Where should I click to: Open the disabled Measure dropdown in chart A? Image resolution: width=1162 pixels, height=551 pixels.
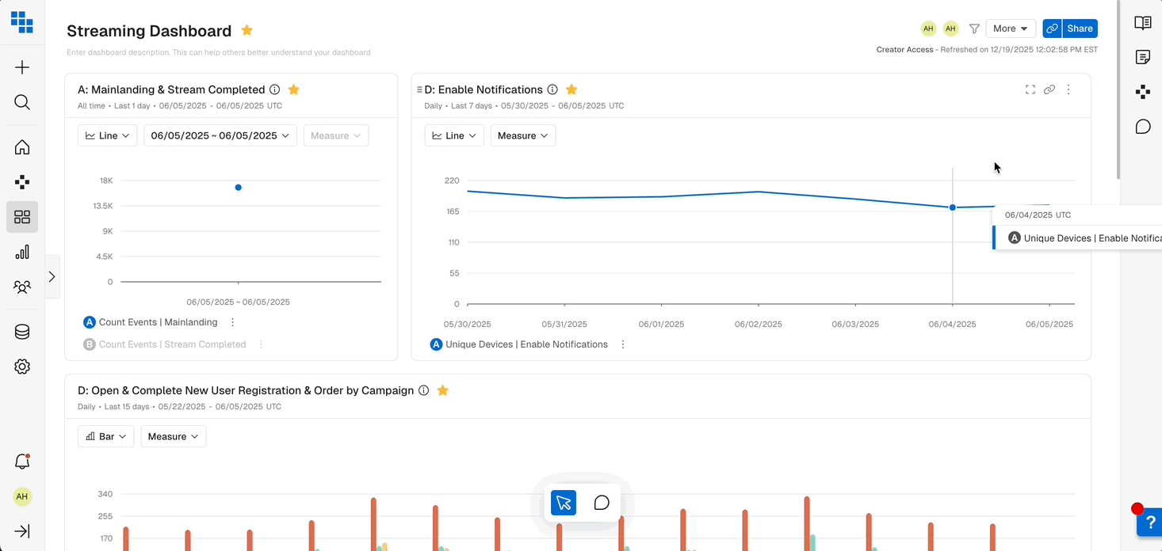click(x=336, y=135)
